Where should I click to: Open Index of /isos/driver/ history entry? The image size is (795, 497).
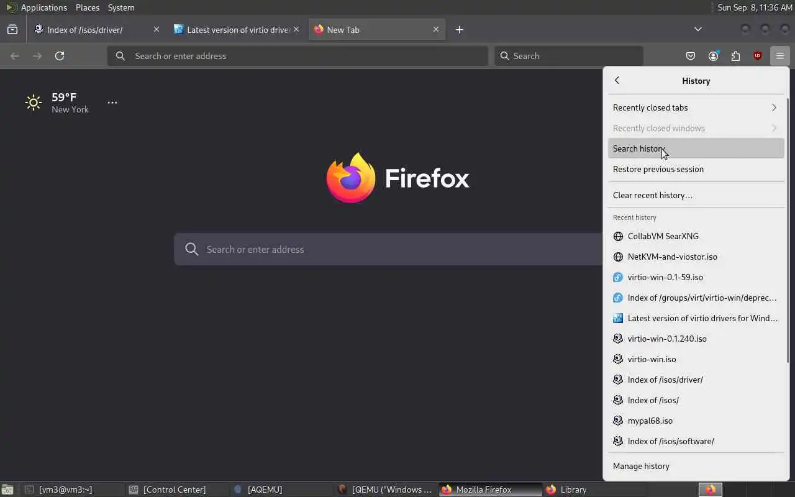(696, 380)
